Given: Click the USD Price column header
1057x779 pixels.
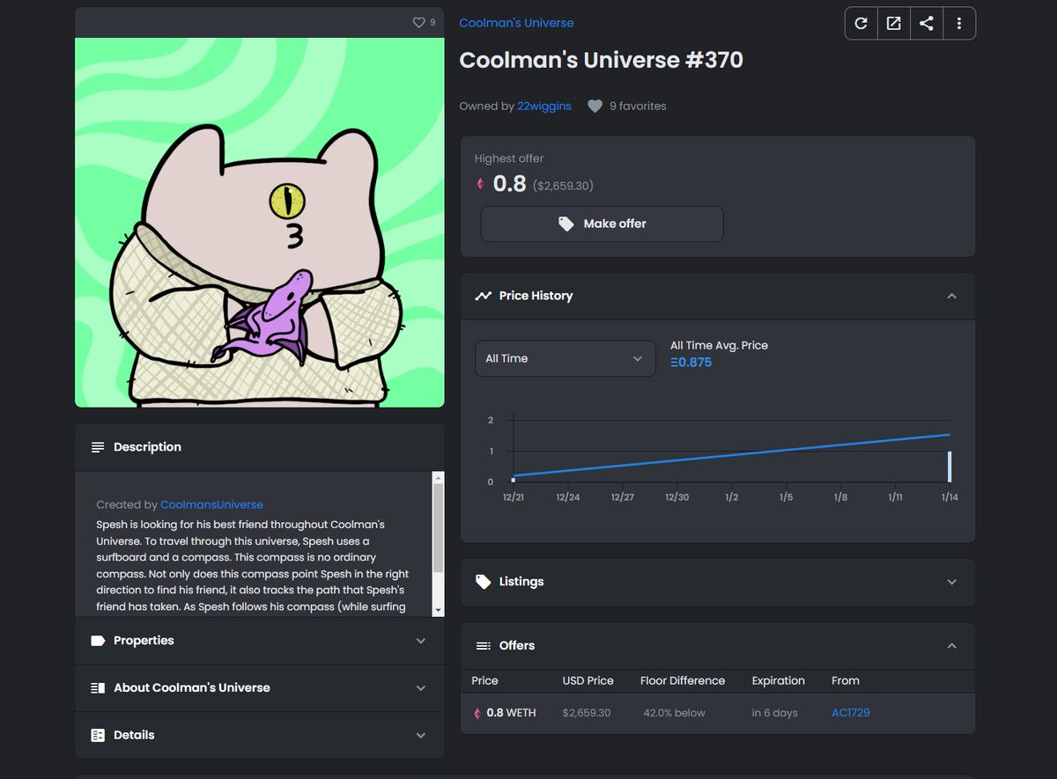Looking at the screenshot, I should 588,680.
